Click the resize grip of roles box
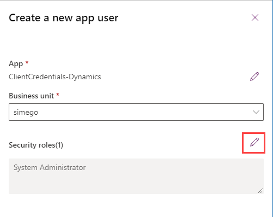 click(260, 191)
